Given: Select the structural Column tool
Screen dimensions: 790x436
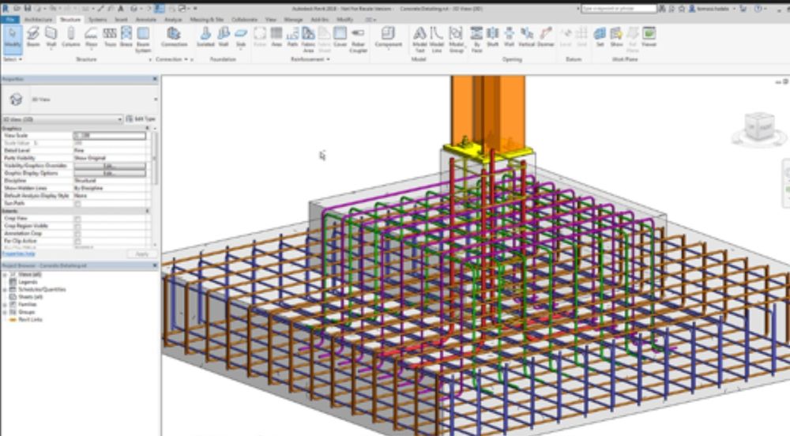Looking at the screenshot, I should (x=71, y=38).
